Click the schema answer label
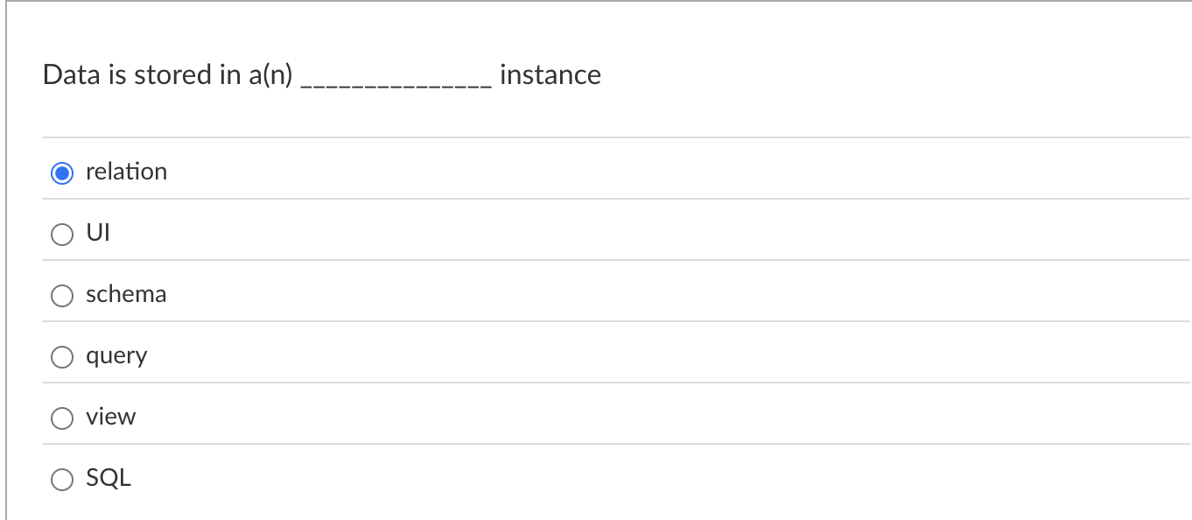Image resolution: width=1192 pixels, height=520 pixels. click(x=125, y=294)
